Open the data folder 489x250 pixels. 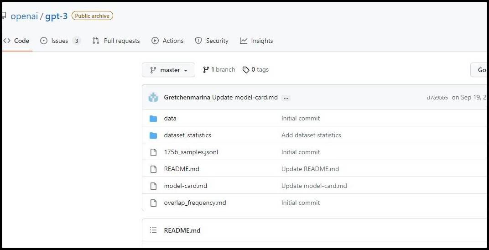pyautogui.click(x=170, y=119)
